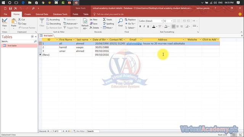This screenshot has width=244, height=137.
Task: Show Totals row
Action: [108, 19]
